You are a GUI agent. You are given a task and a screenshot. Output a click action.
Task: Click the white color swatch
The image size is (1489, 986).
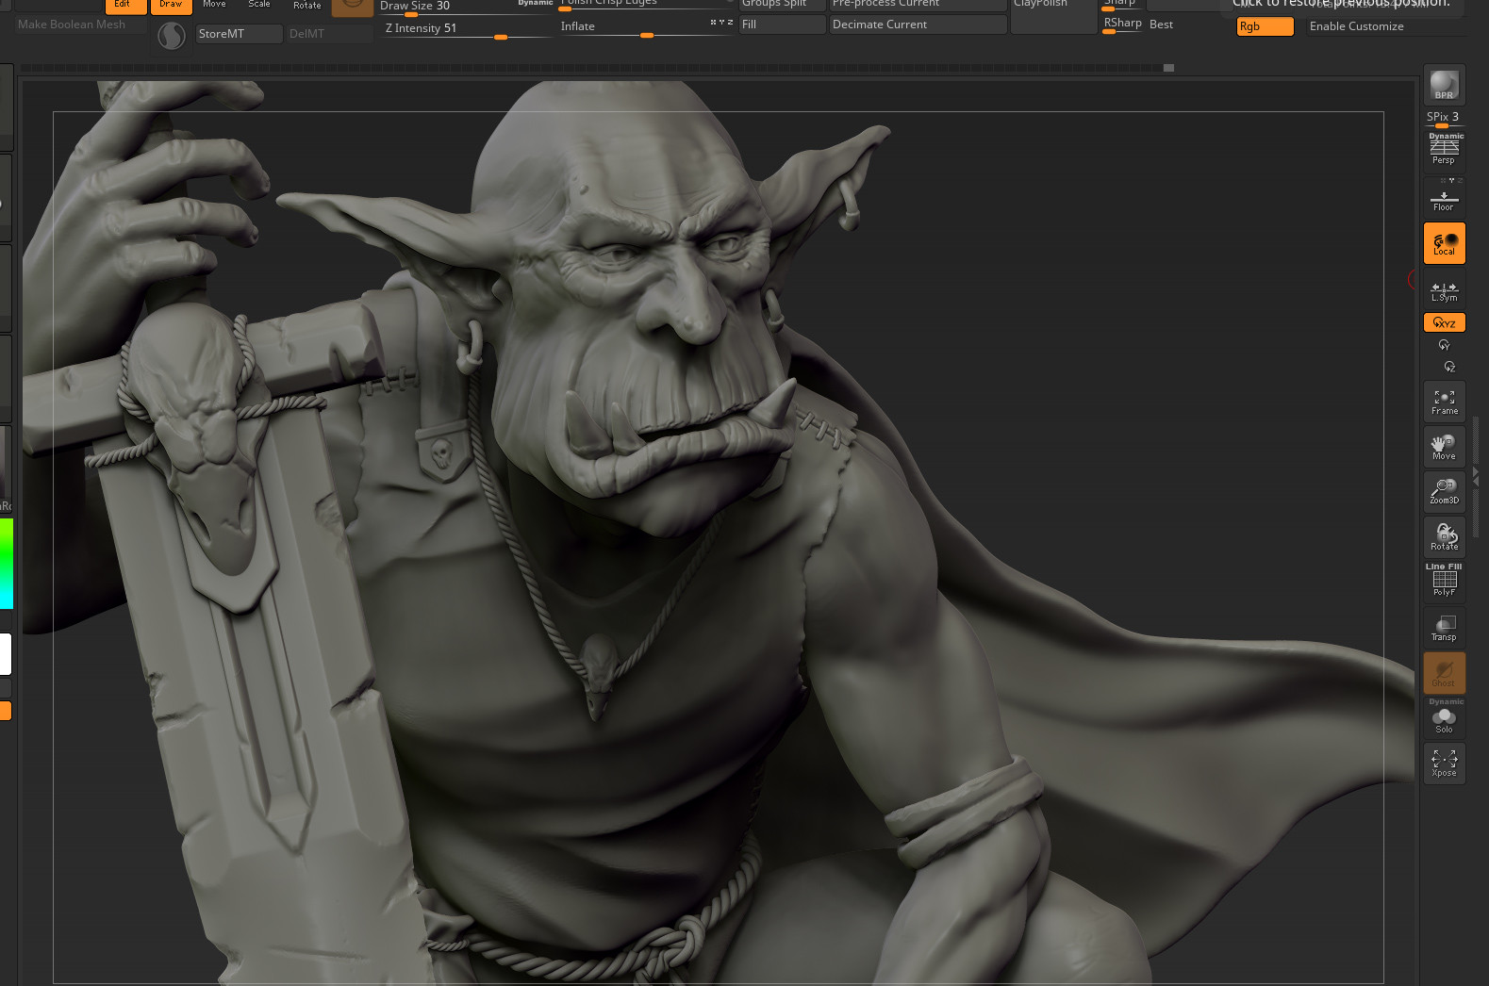coord(5,653)
